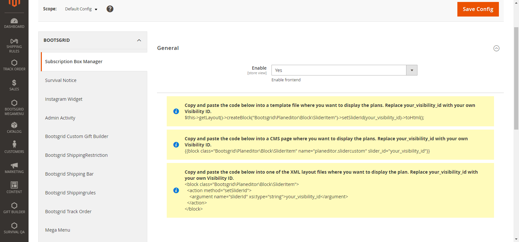
Task: Open the Marketing sidebar icon
Action: click(14, 168)
